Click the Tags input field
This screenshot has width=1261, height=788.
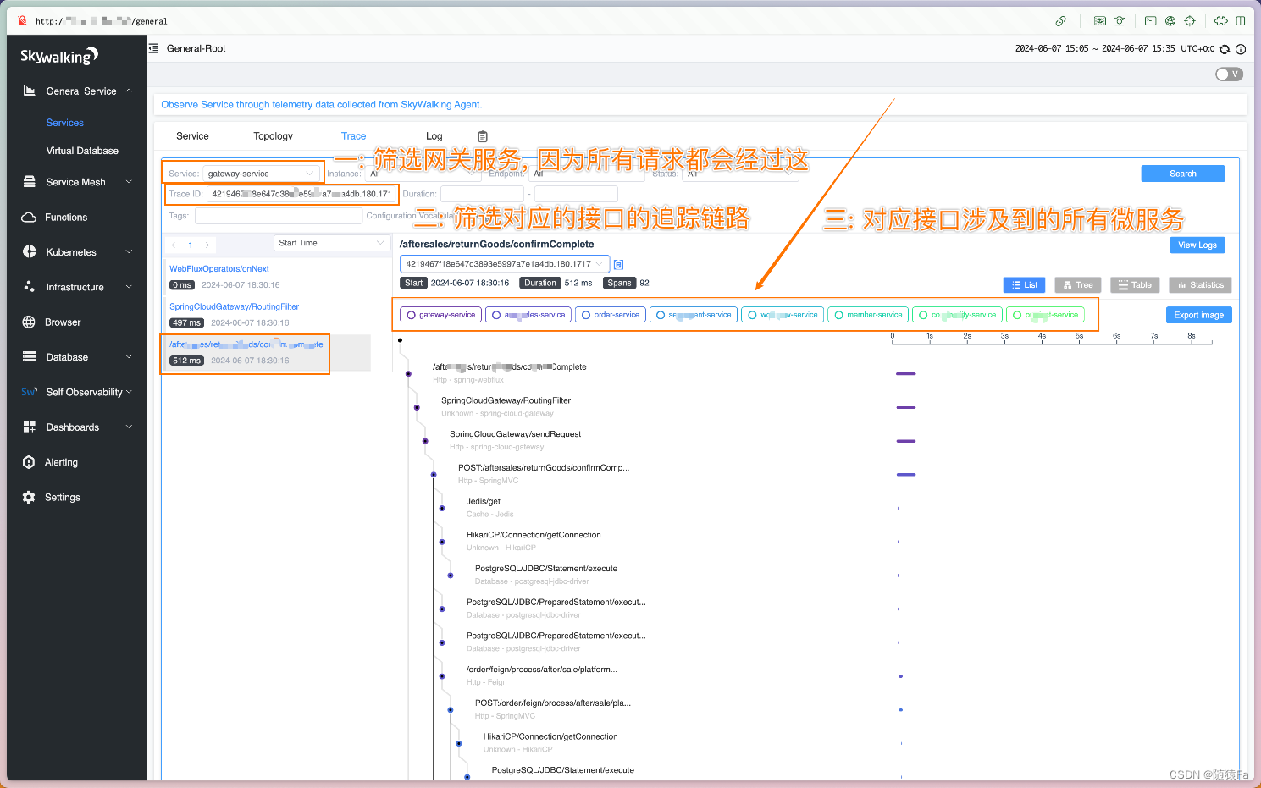point(279,216)
